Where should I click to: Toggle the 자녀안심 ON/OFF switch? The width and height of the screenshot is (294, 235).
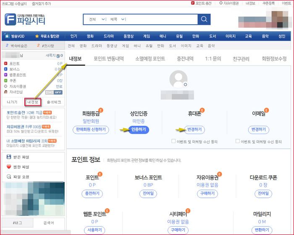point(54,92)
